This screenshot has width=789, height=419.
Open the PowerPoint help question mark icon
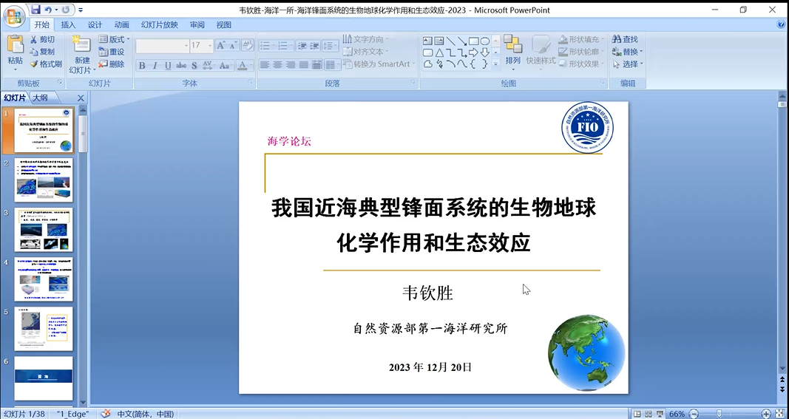[782, 24]
